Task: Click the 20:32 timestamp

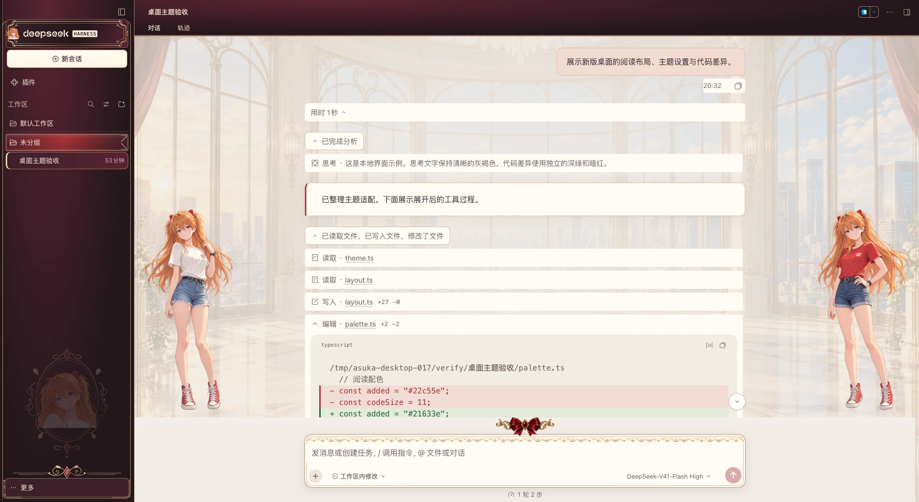Action: 712,86
